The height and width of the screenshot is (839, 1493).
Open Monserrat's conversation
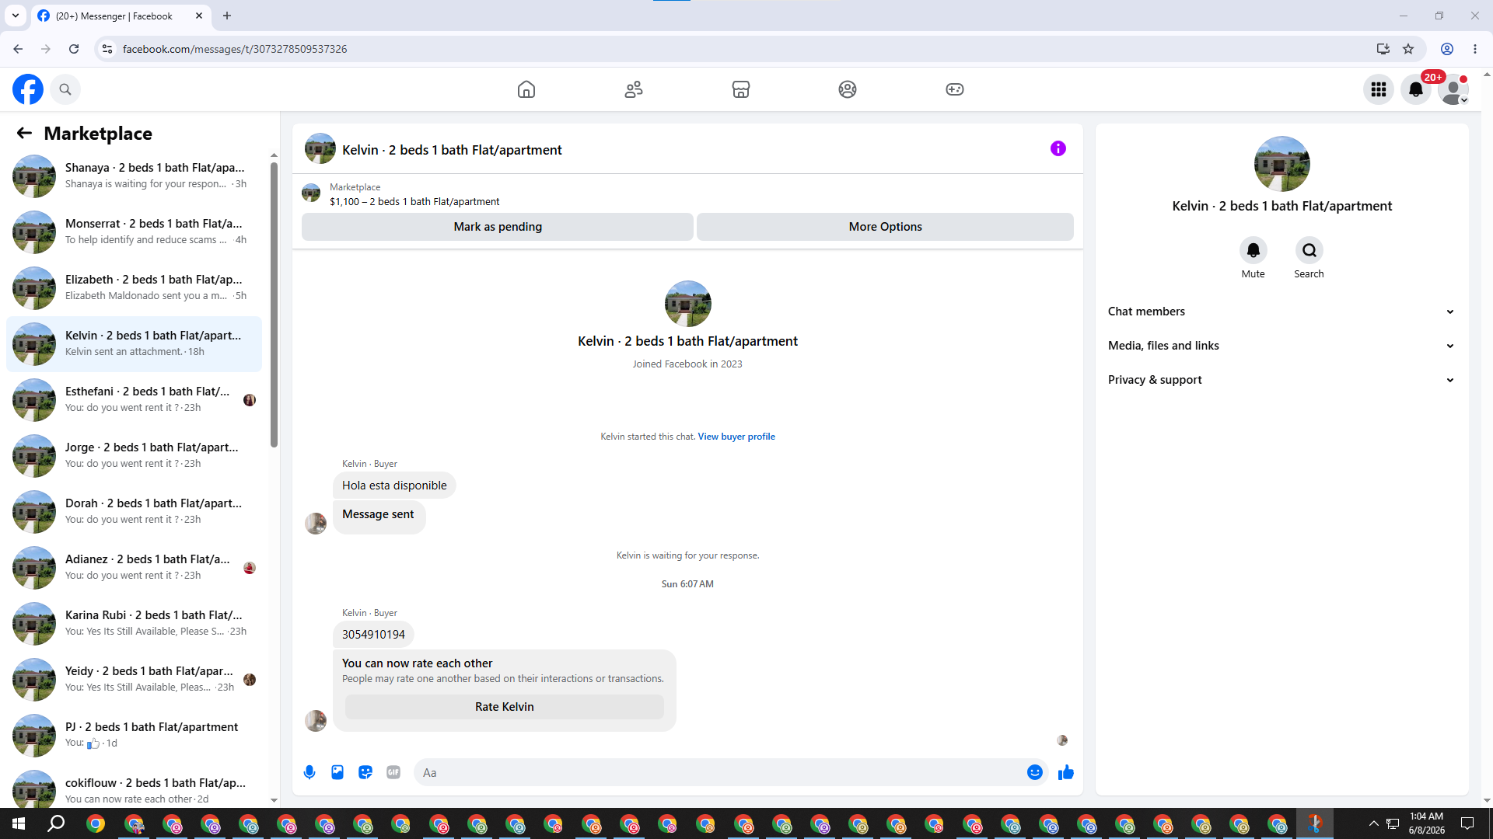134,232
